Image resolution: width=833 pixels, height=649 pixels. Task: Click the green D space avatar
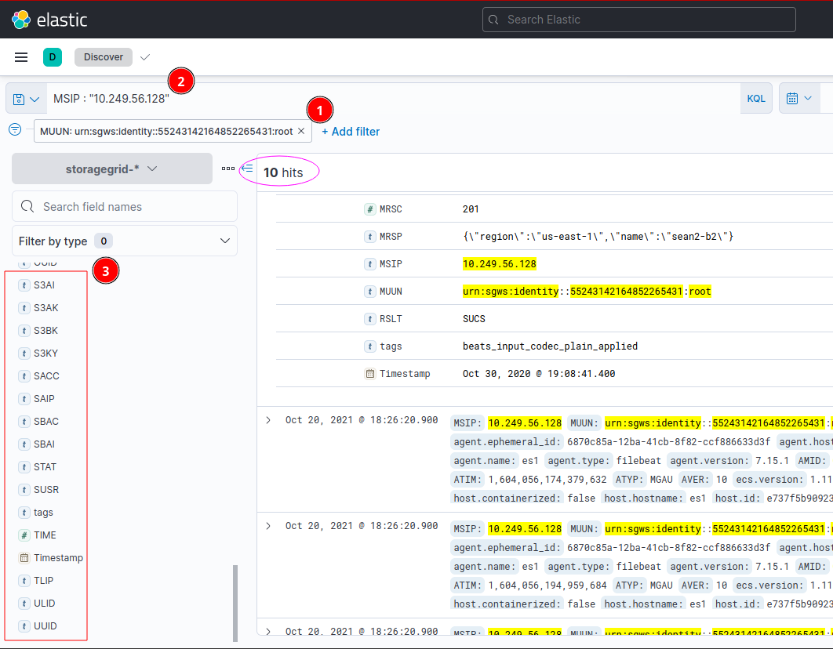(53, 57)
